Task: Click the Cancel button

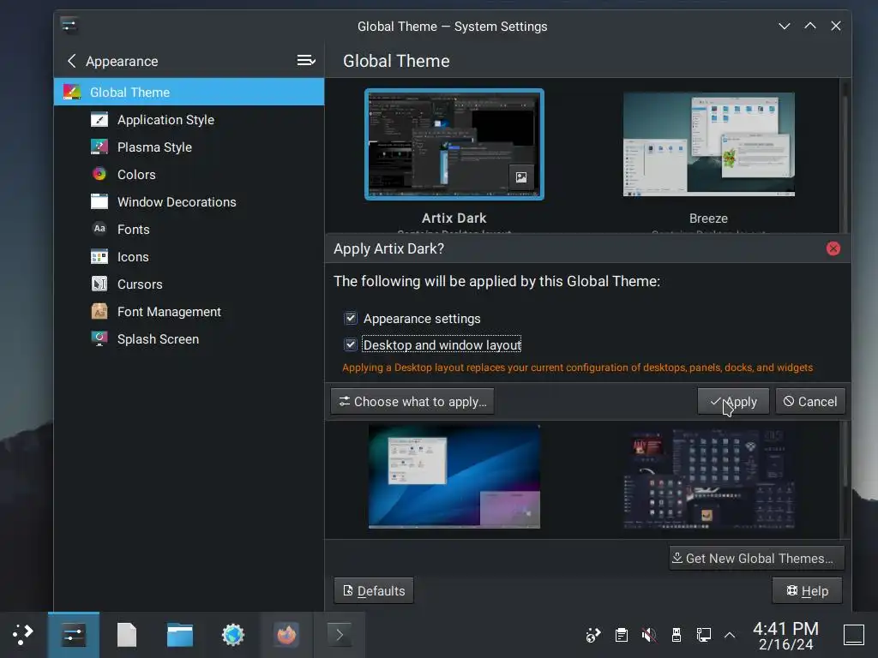Action: coord(810,402)
